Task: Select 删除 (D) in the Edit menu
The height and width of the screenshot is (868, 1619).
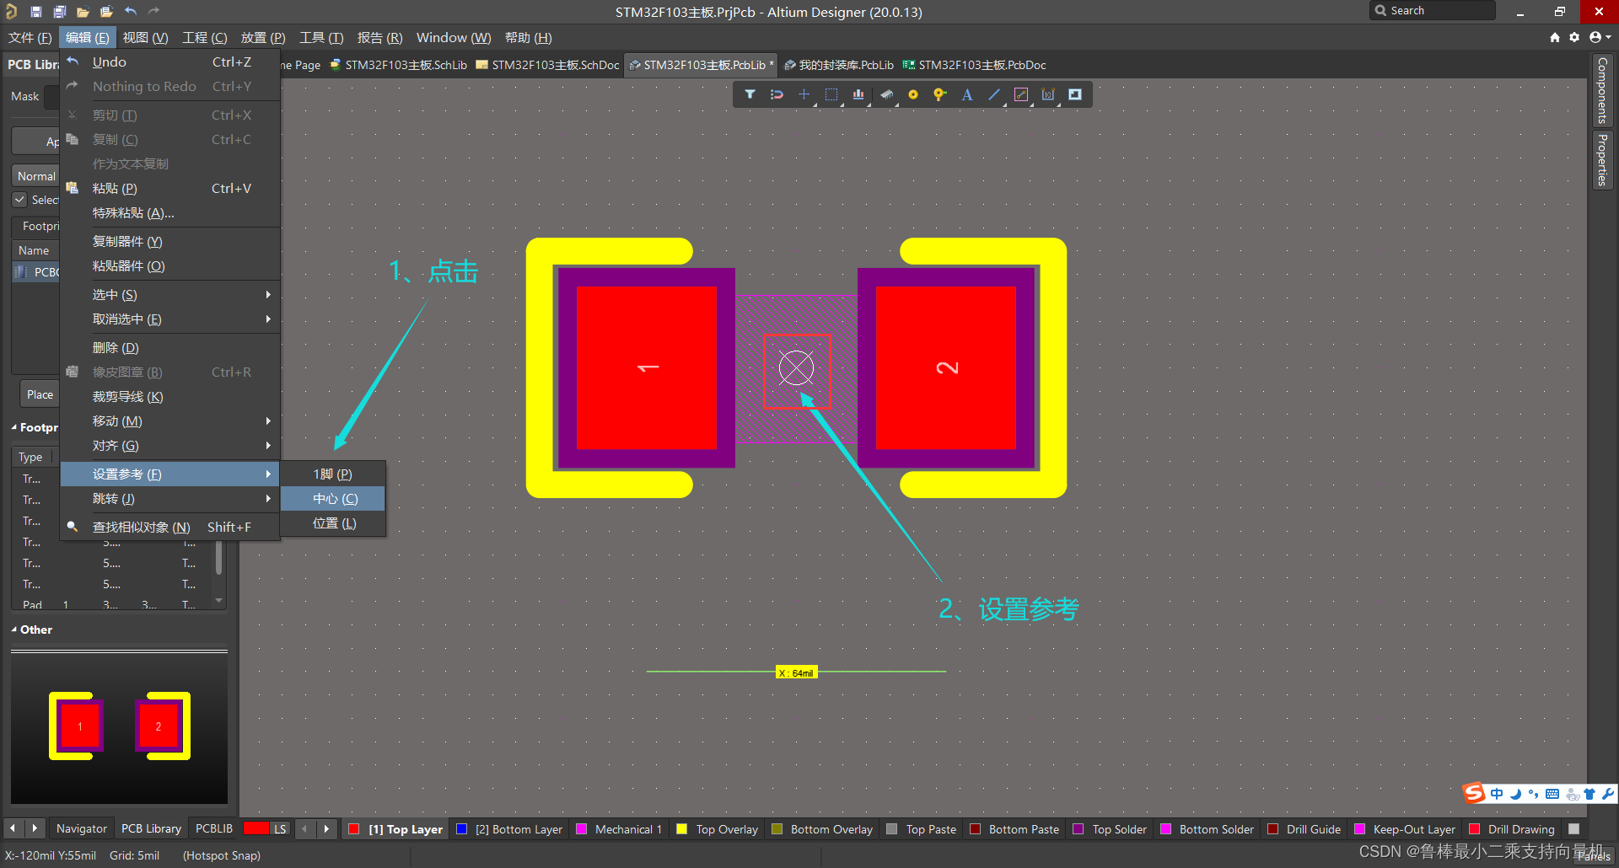Action: 170,347
